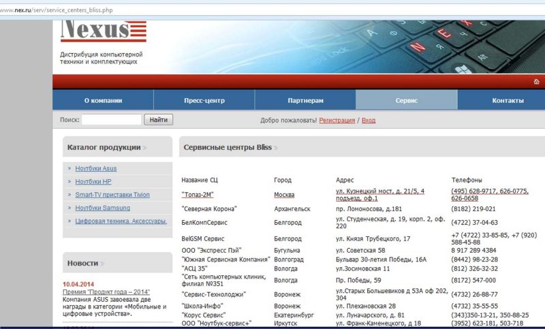The width and height of the screenshot is (545, 329).
Task: Click phone (8442) 98-23-28
Action: [474, 259]
